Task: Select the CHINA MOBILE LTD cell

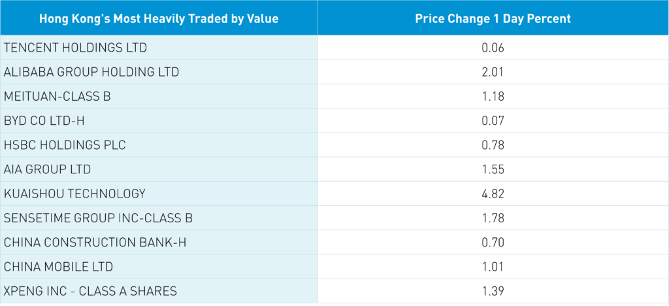Action: [x=58, y=267]
